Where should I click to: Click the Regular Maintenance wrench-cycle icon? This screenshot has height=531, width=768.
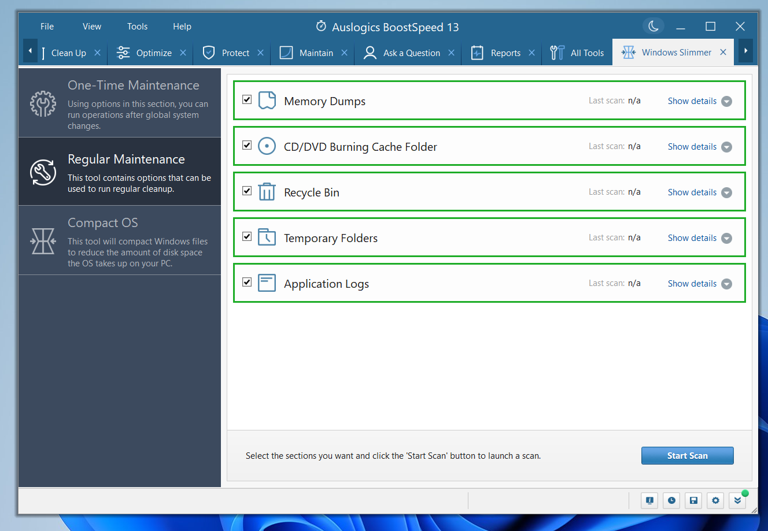tap(43, 172)
